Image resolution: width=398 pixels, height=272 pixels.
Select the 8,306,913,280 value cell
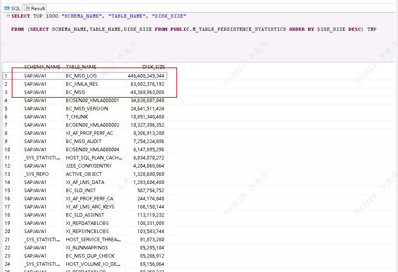click(x=146, y=133)
